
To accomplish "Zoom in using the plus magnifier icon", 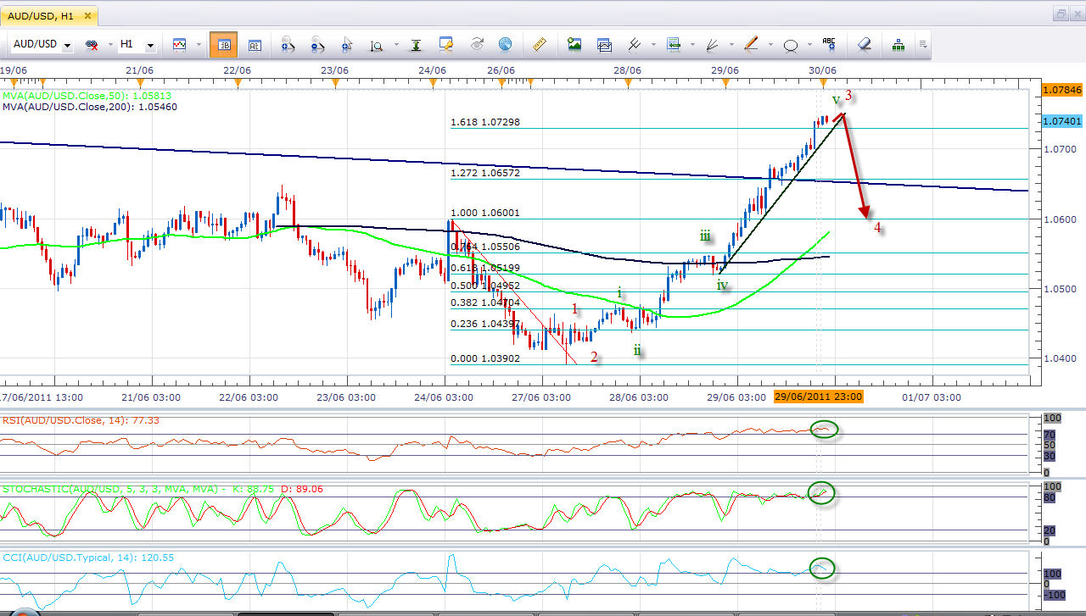I will click(287, 44).
